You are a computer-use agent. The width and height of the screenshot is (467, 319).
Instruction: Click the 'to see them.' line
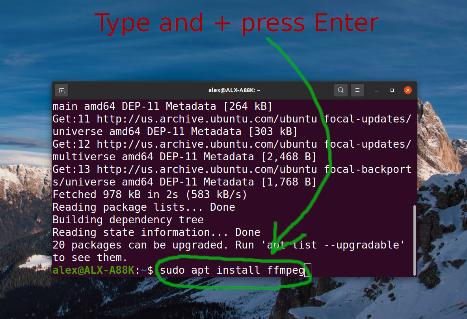(90, 258)
